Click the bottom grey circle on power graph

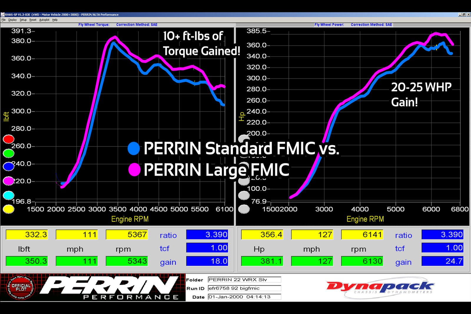tap(244, 209)
